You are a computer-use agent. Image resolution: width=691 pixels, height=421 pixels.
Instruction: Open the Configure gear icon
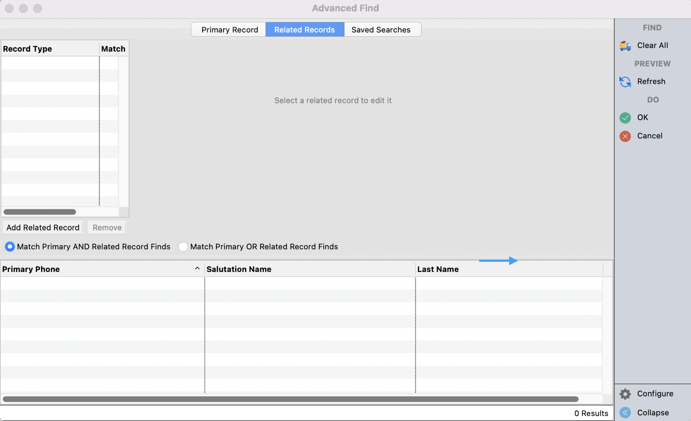click(625, 394)
